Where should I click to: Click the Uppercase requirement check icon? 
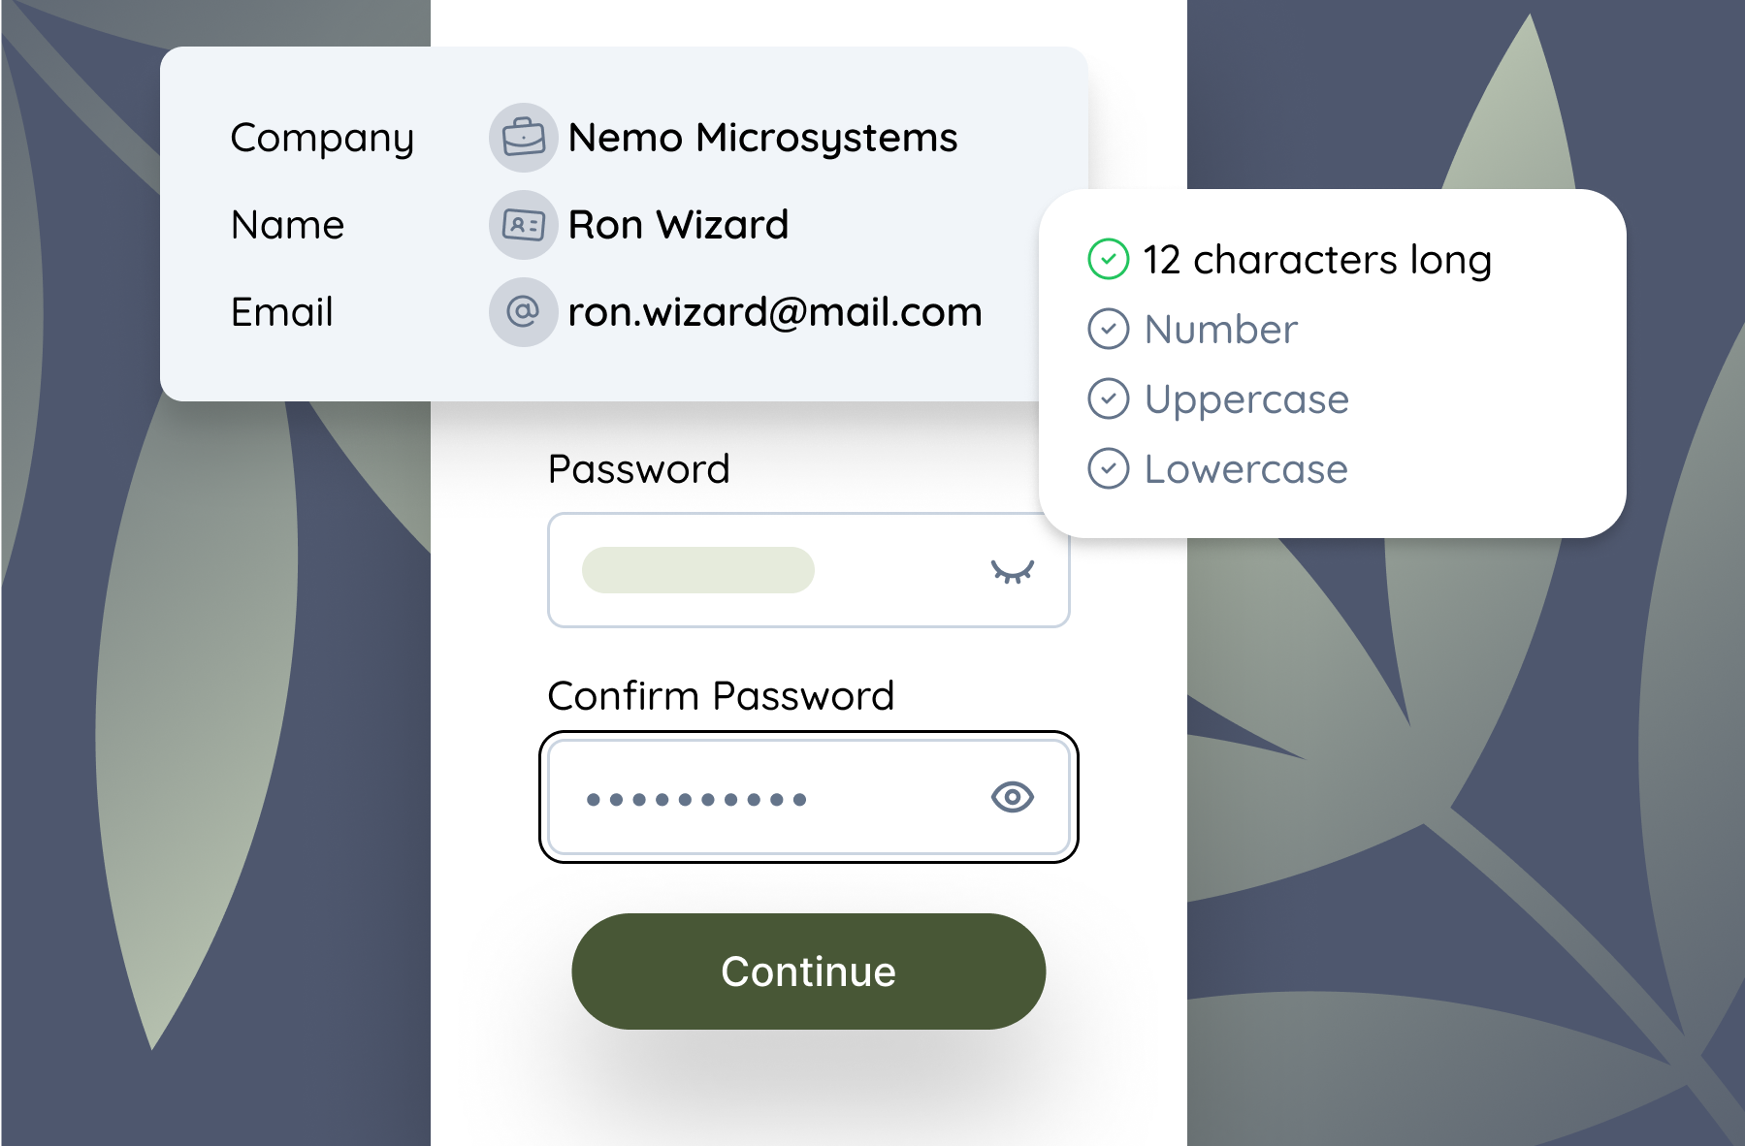(x=1108, y=399)
